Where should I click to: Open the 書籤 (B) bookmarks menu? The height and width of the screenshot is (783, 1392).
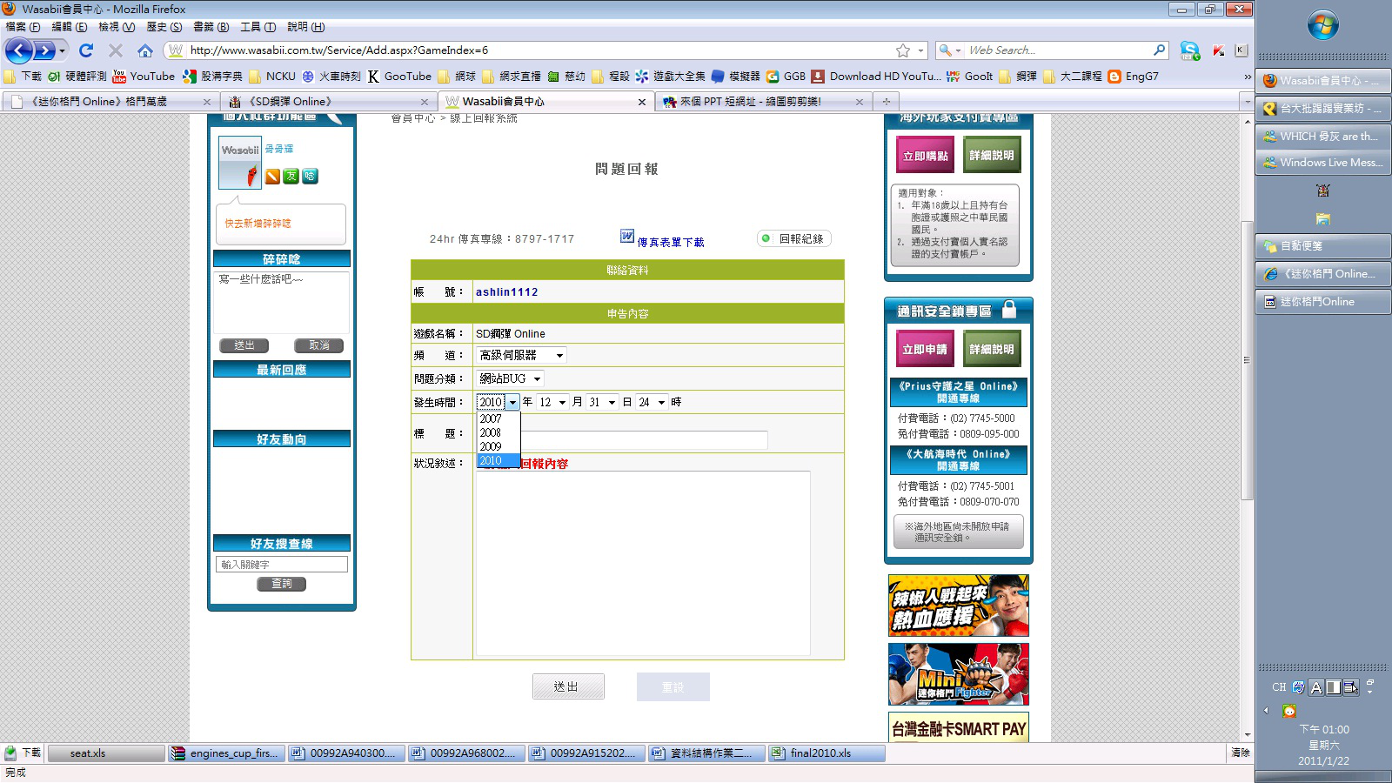click(211, 27)
